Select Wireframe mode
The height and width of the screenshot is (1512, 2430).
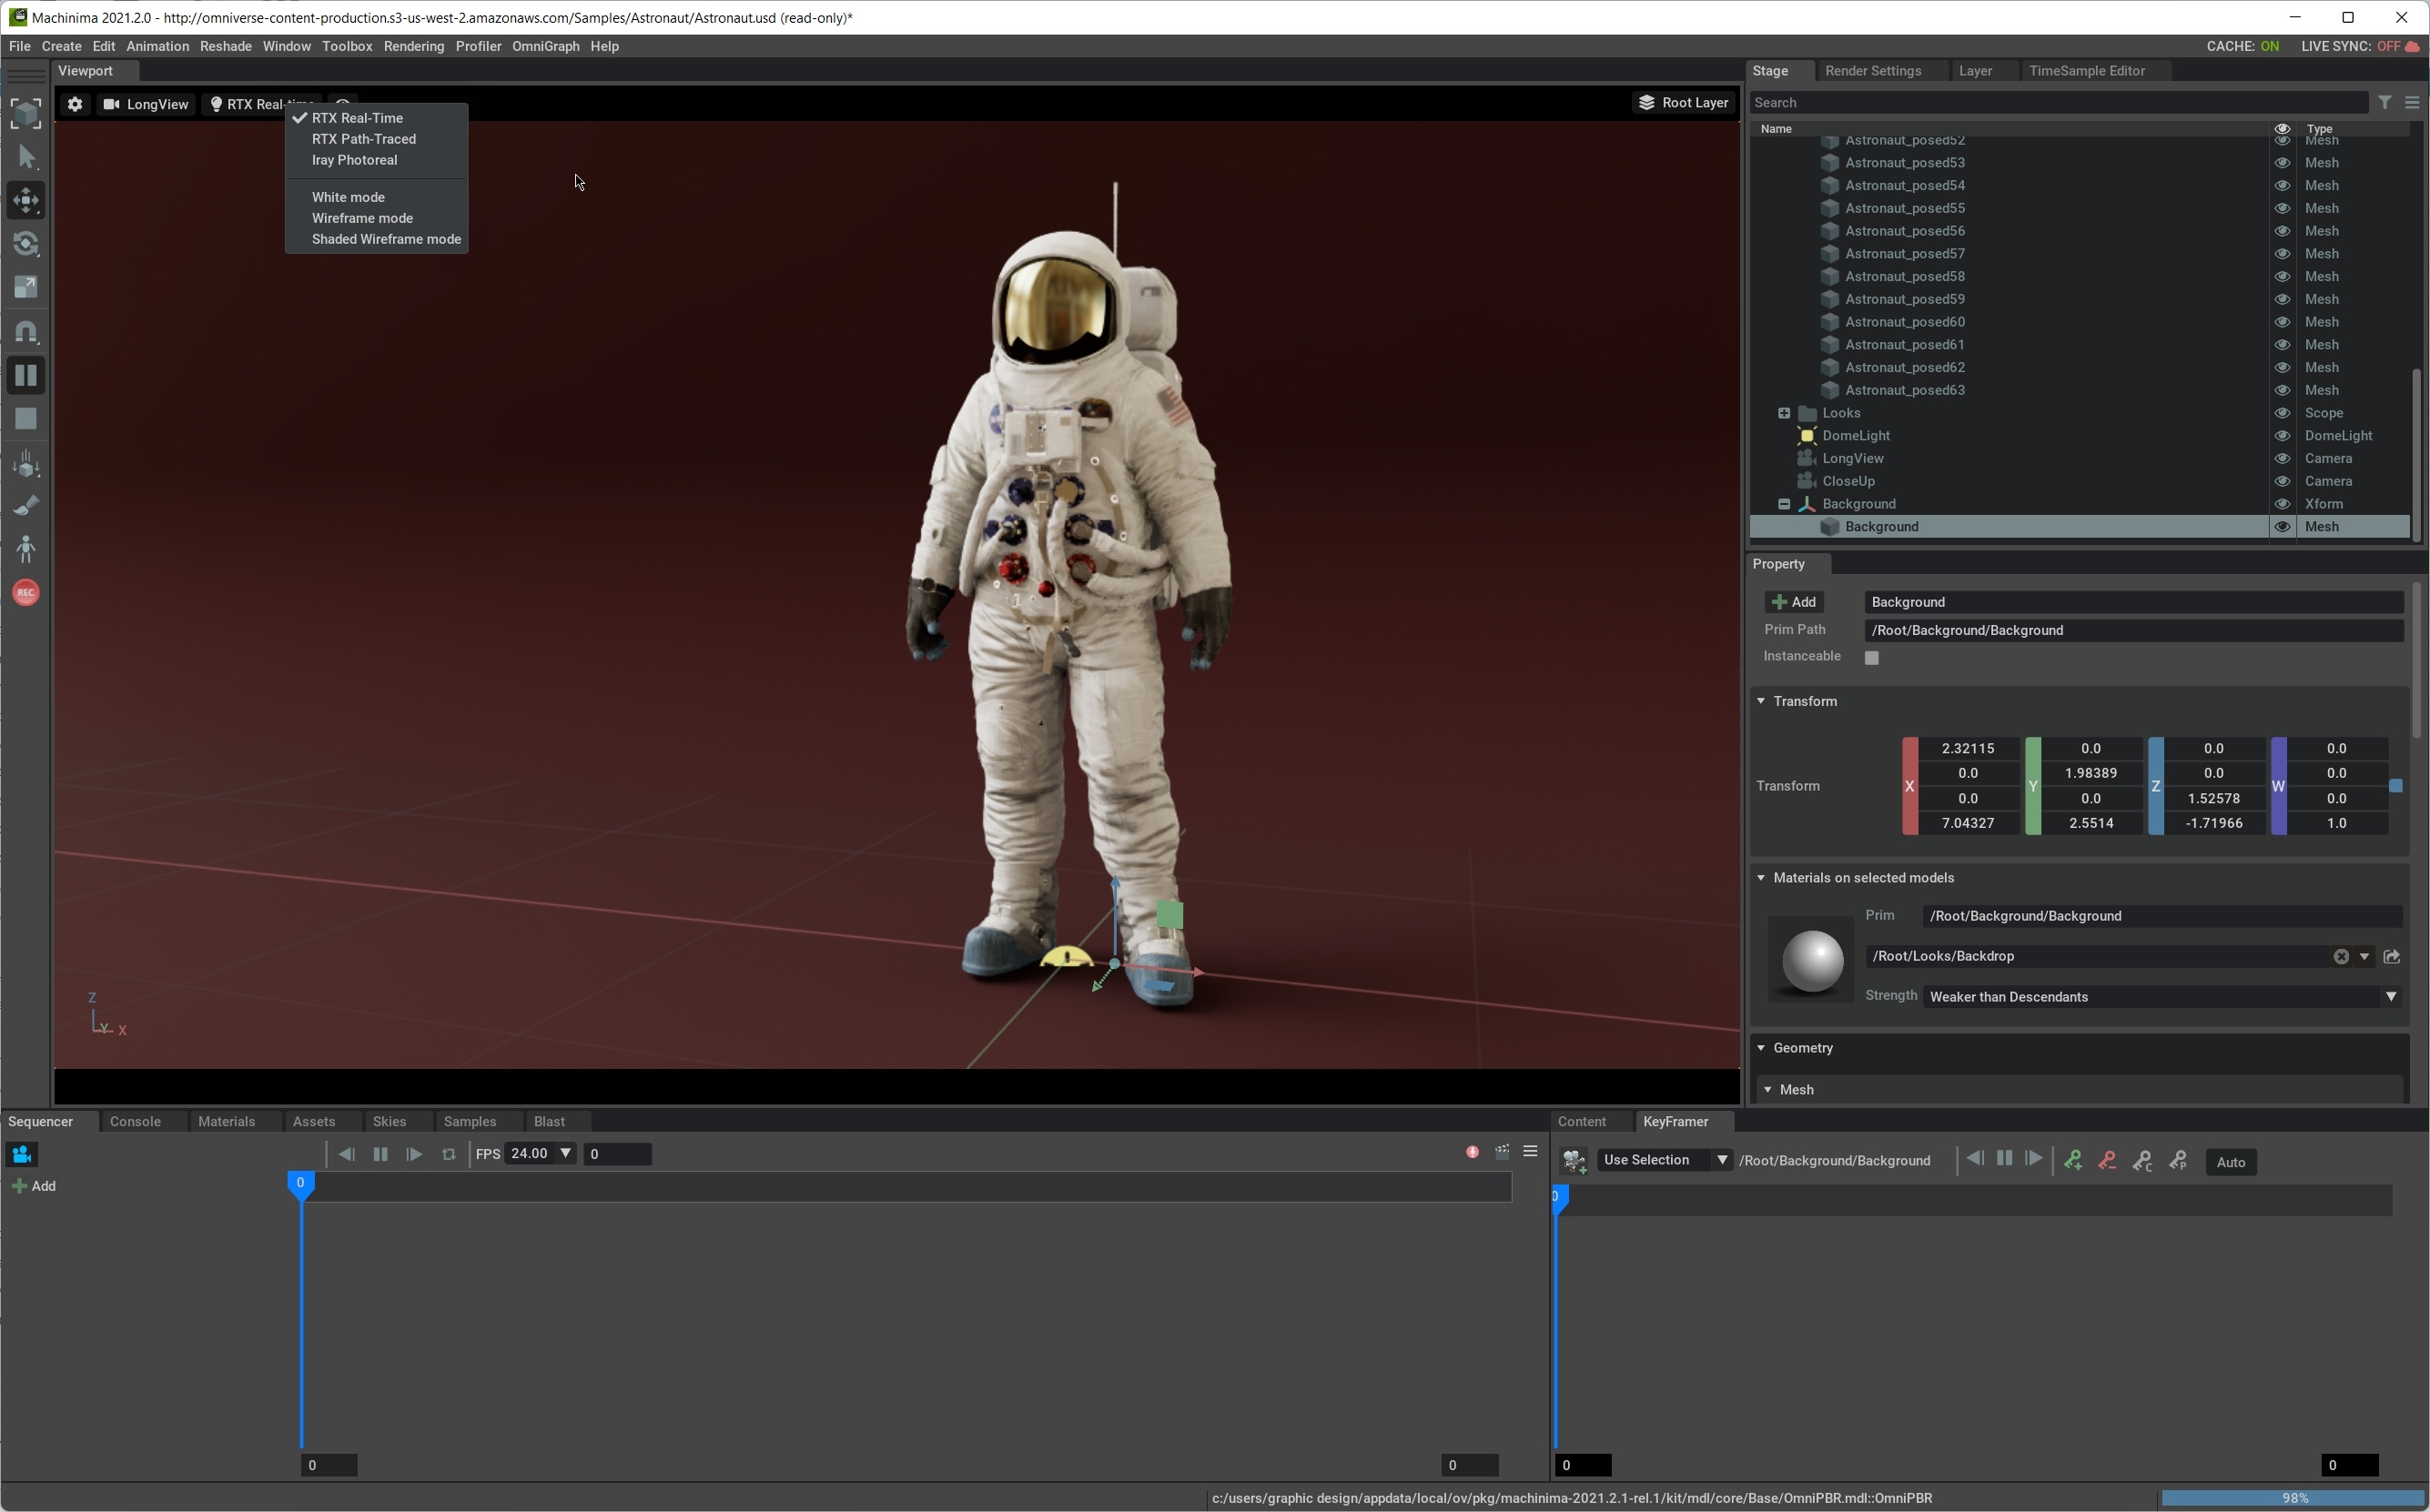point(362,218)
